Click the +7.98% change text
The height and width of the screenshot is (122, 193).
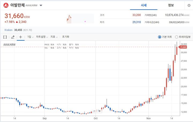click(x=10, y=22)
